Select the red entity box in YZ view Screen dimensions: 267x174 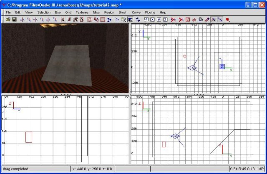pyautogui.click(x=29, y=137)
